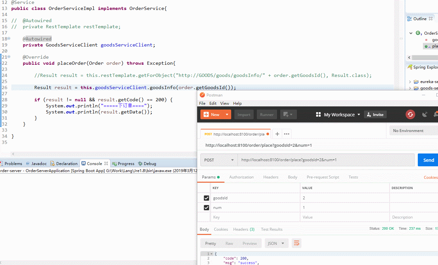Open the tab options three-dots menu
Viewport: 438px width, 265px height.
click(287, 134)
